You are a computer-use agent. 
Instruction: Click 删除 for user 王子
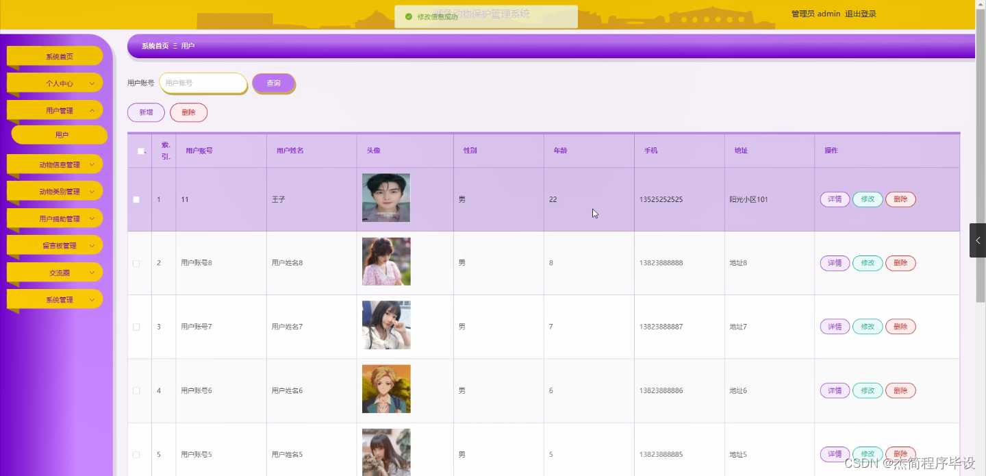point(900,199)
